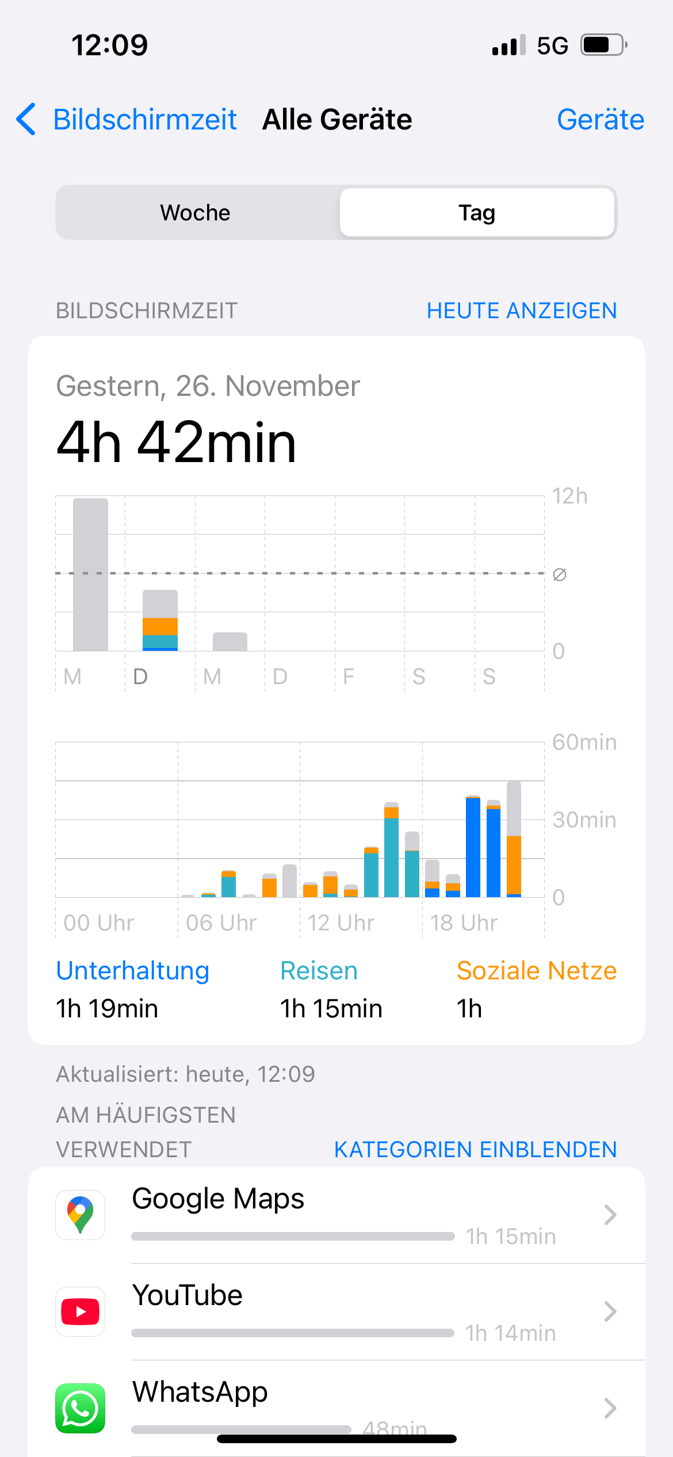
Task: Select the Tag segment
Action: [x=476, y=213]
